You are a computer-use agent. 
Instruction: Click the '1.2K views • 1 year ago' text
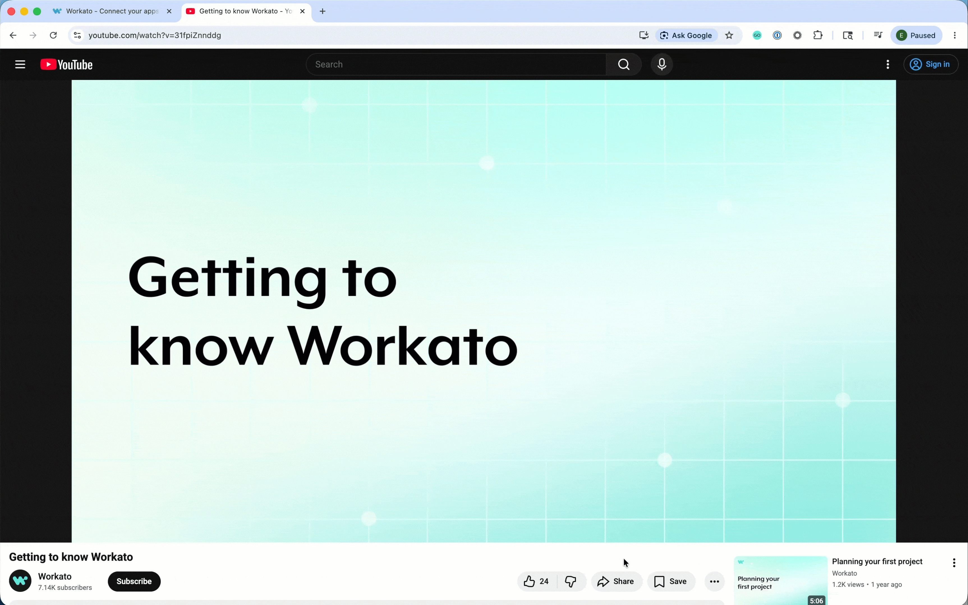(867, 585)
